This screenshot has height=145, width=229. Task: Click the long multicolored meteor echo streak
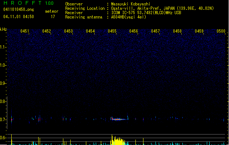coord(119,119)
